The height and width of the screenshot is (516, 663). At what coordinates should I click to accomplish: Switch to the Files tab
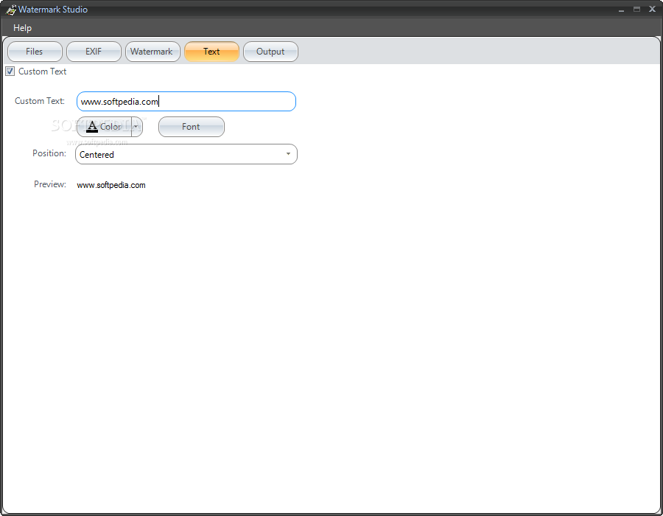[x=35, y=52]
